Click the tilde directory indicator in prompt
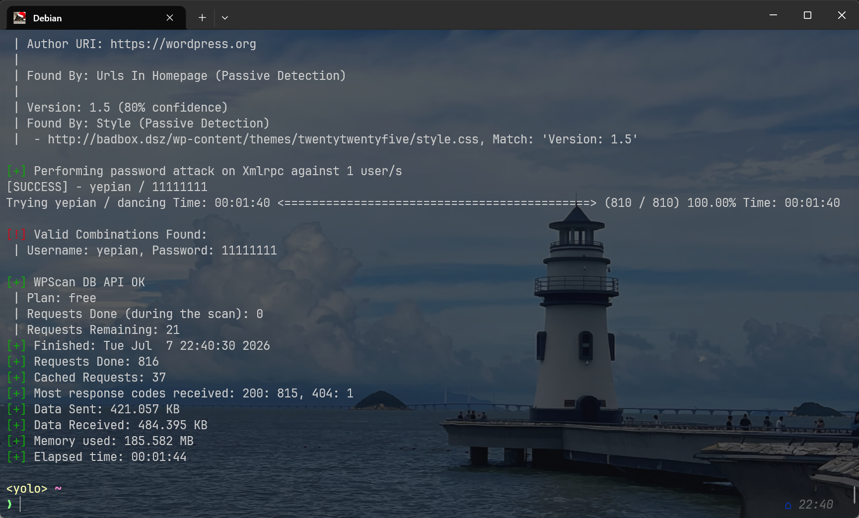 pos(58,489)
